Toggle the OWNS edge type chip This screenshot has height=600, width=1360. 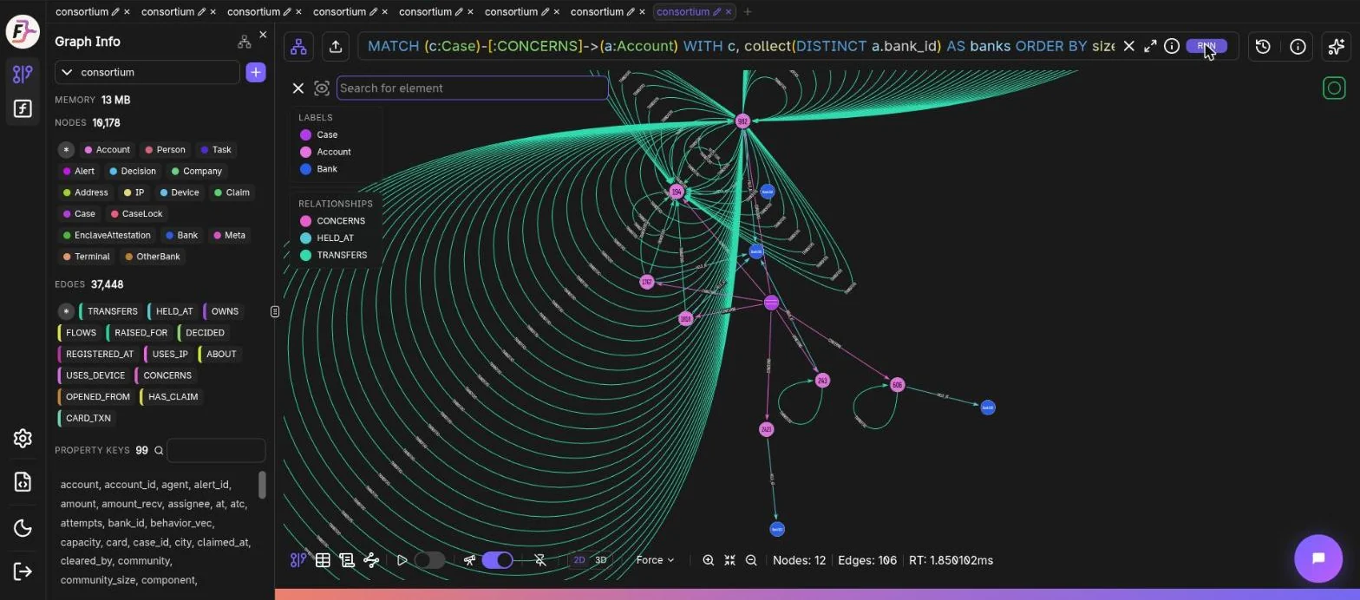tap(221, 311)
